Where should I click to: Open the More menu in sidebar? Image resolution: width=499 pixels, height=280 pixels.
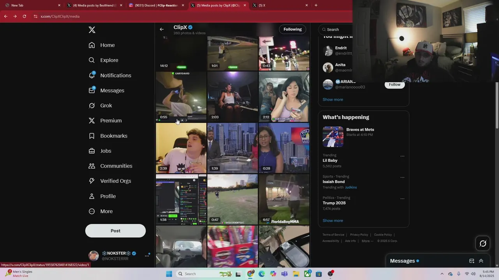pyautogui.click(x=101, y=212)
